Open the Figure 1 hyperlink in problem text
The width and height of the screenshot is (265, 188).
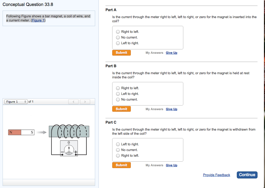[38, 20]
